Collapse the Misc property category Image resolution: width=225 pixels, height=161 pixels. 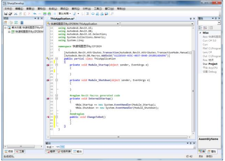pos(200,33)
